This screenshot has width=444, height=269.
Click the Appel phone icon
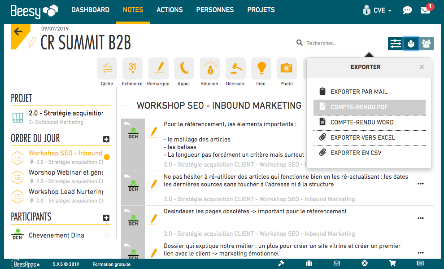[184, 68]
